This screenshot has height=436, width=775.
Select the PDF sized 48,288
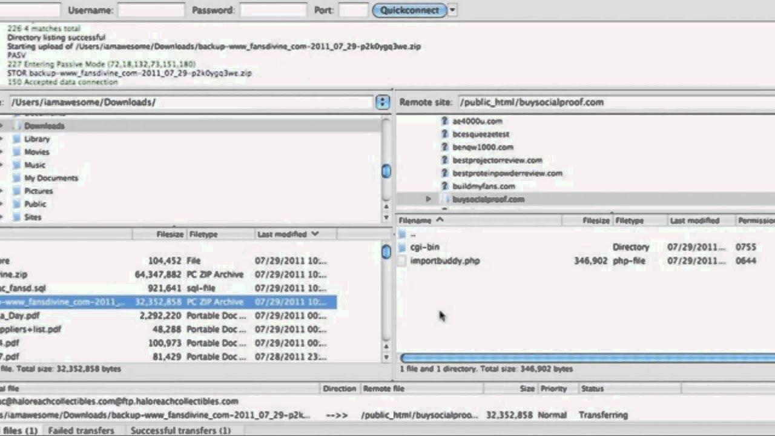[168, 329]
